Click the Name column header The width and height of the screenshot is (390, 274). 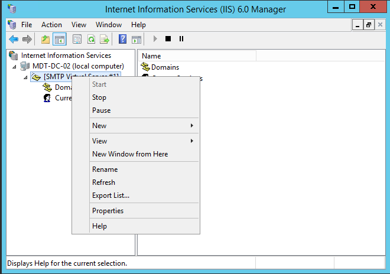(197, 56)
